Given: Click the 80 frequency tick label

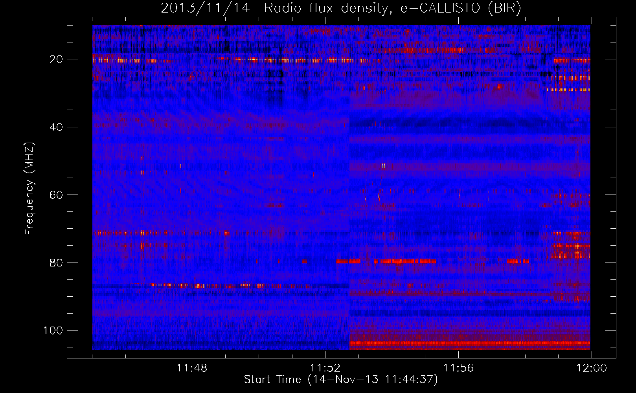Looking at the screenshot, I should coord(56,263).
